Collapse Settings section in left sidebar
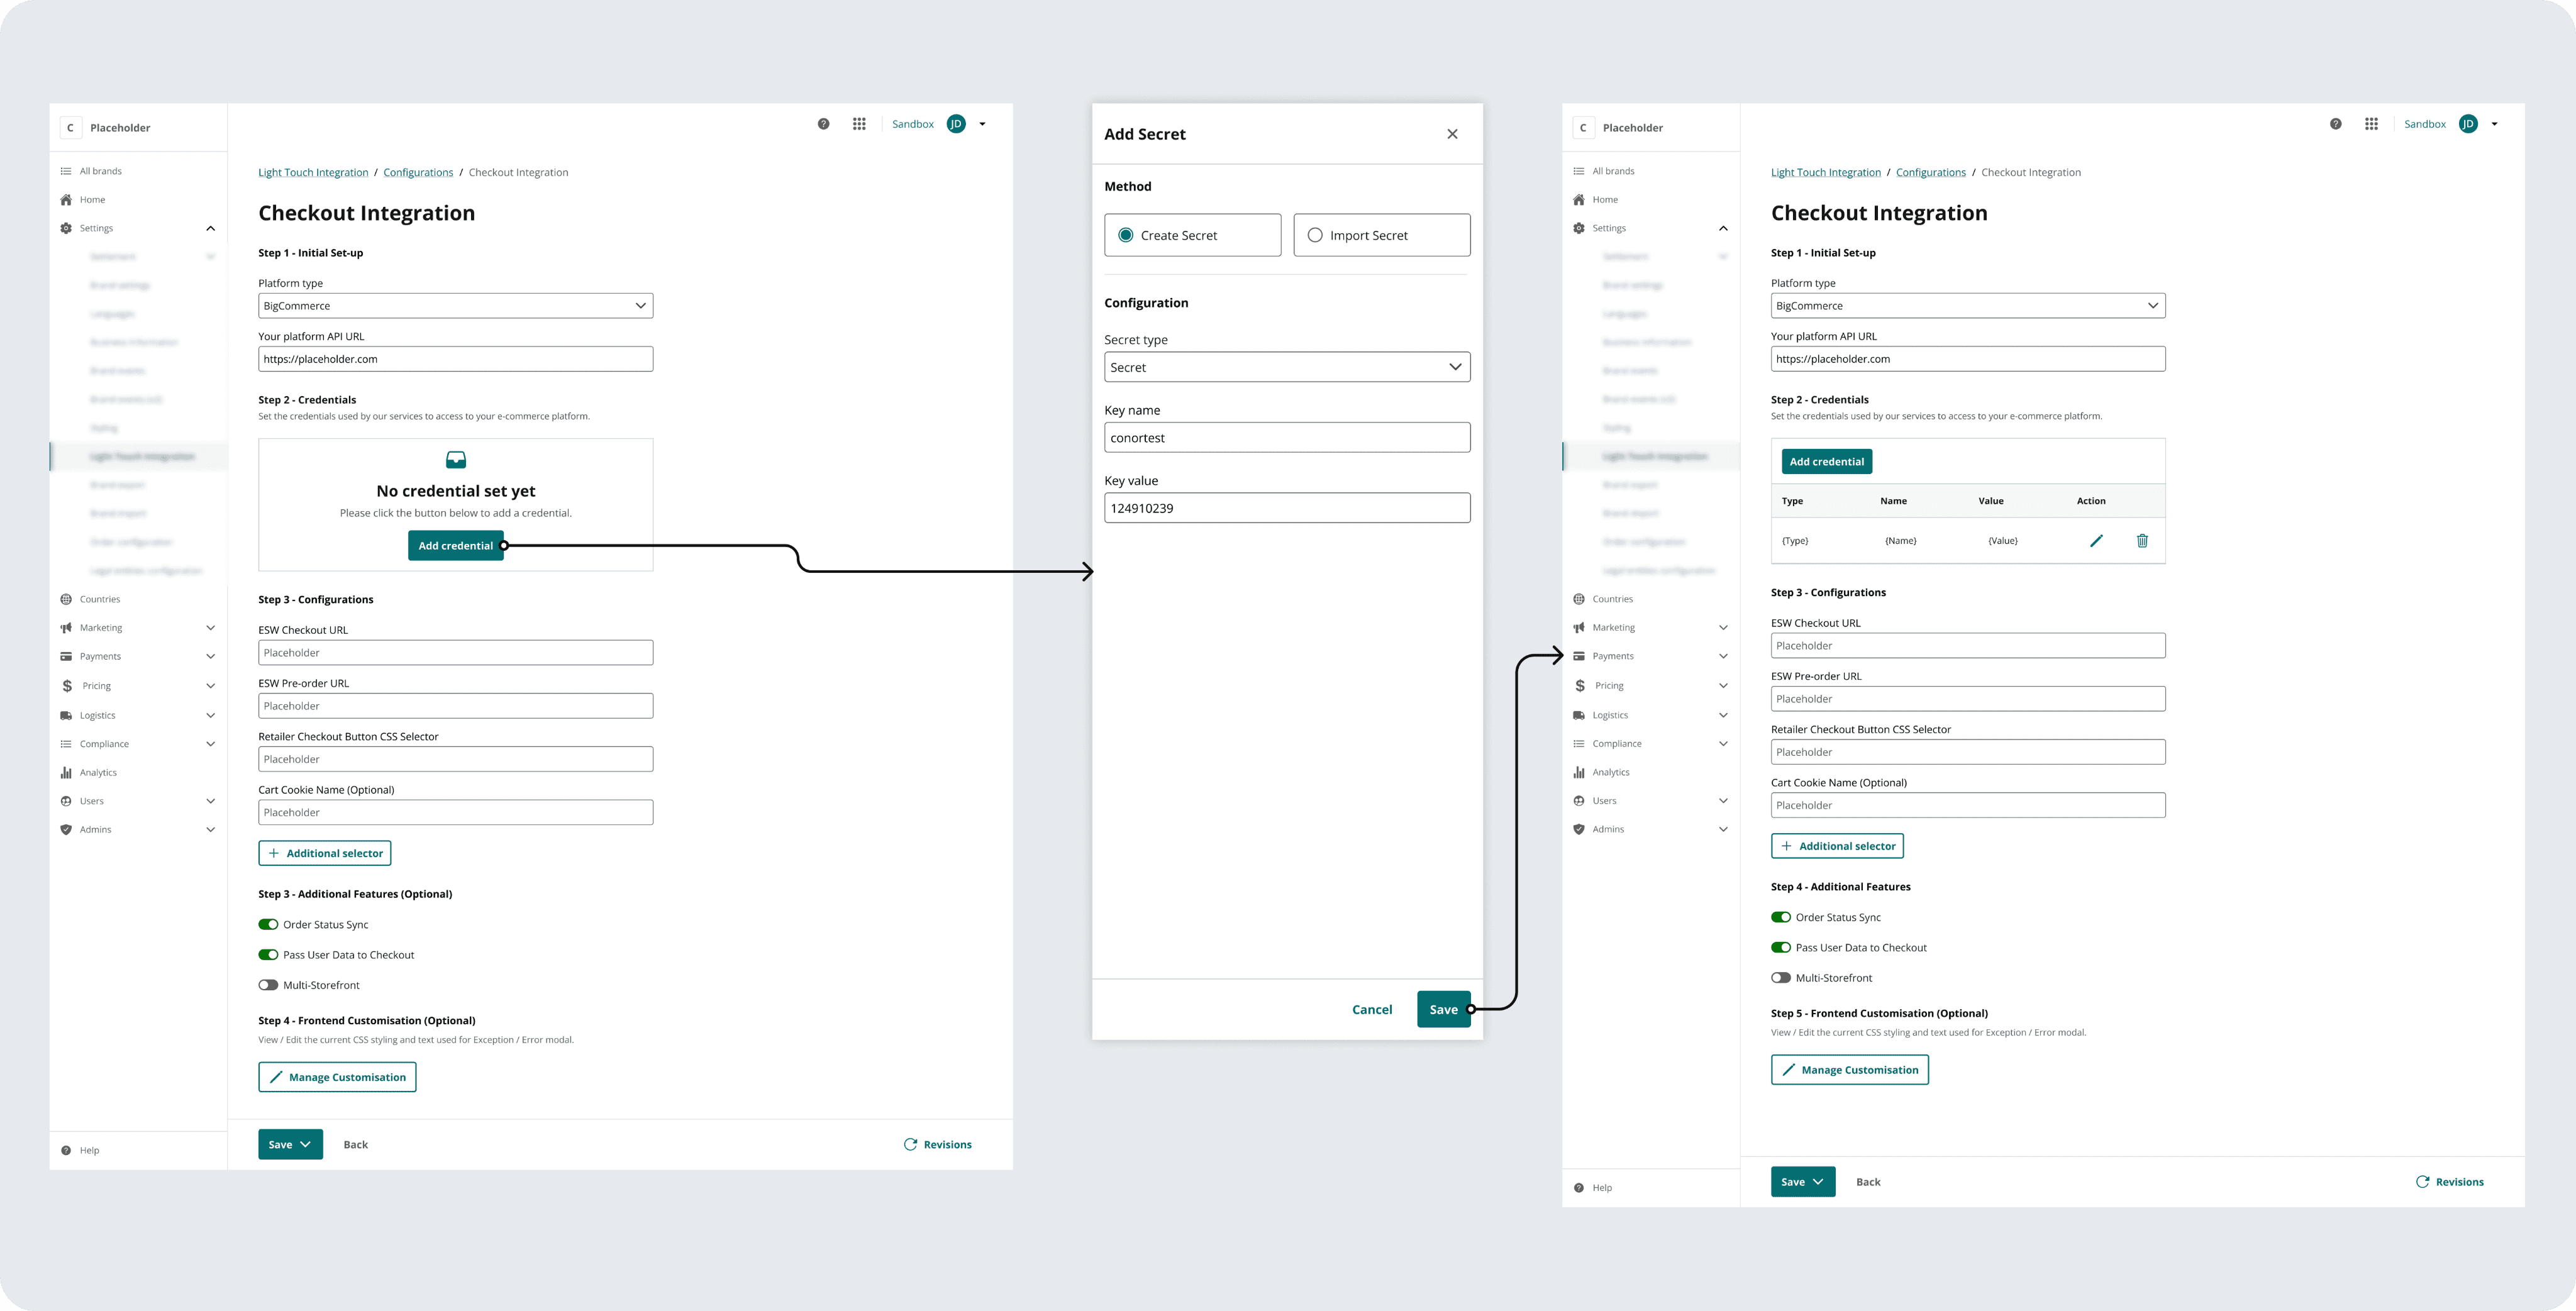 click(210, 228)
